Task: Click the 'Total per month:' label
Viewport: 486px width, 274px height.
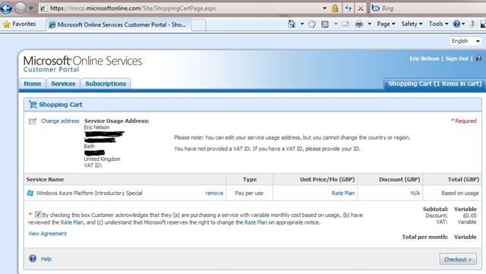Action: tap(425, 237)
